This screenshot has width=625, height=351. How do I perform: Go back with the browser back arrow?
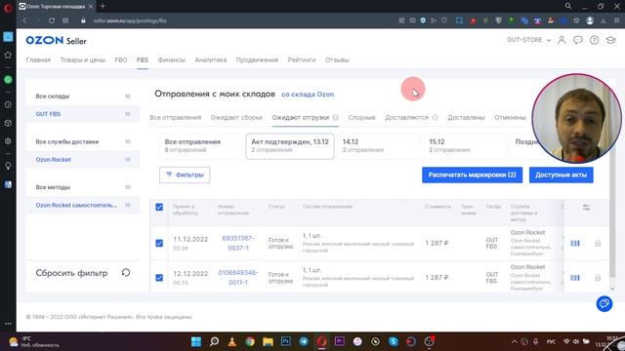tap(24, 20)
